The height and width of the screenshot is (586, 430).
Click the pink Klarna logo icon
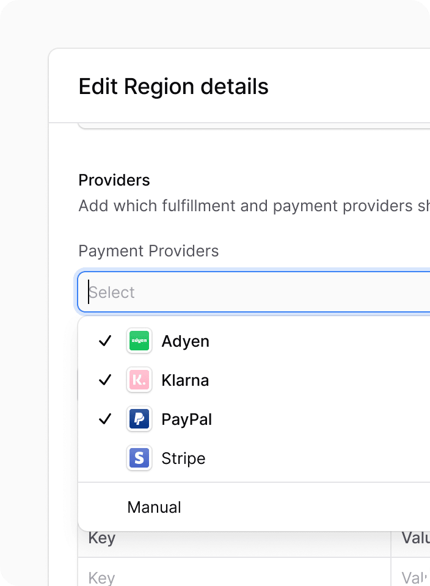139,380
